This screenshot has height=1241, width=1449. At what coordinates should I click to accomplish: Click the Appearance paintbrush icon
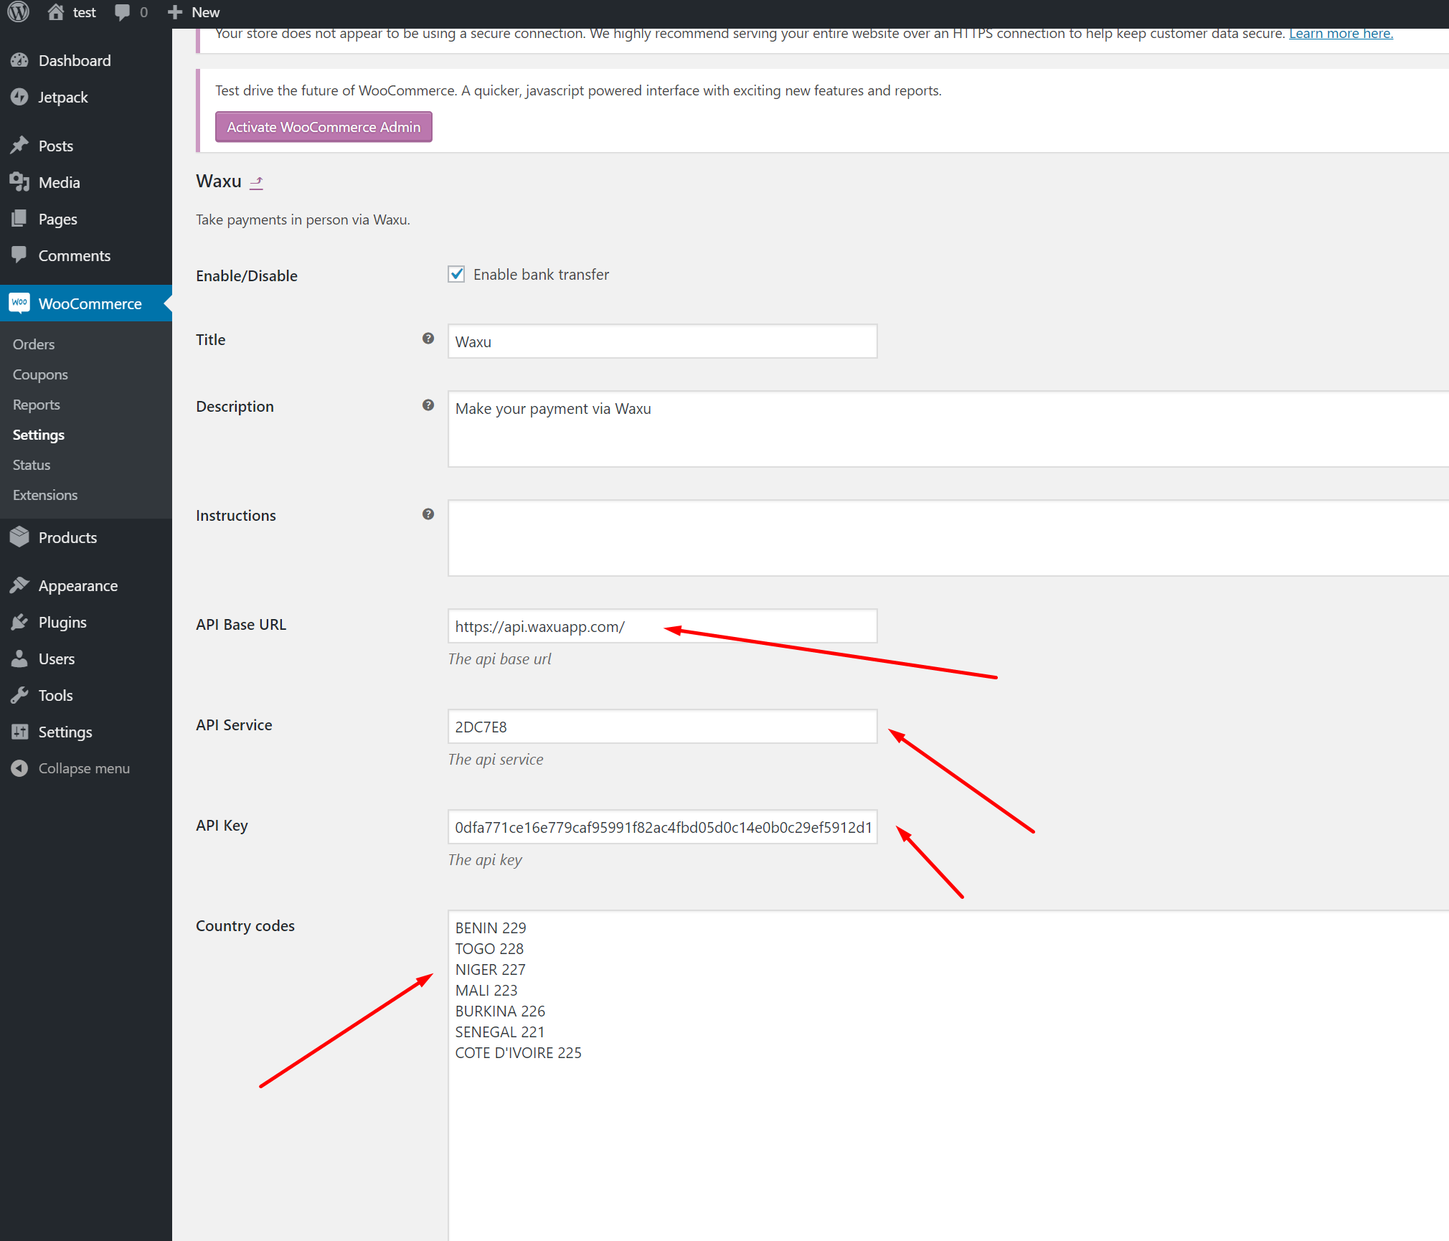coord(19,585)
